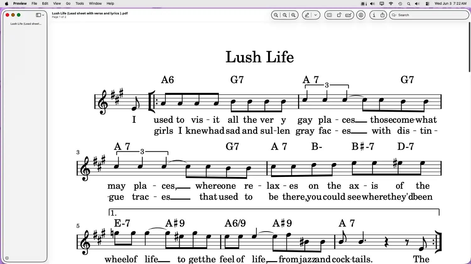
Task: Click the measure number '5'
Action: point(78,226)
